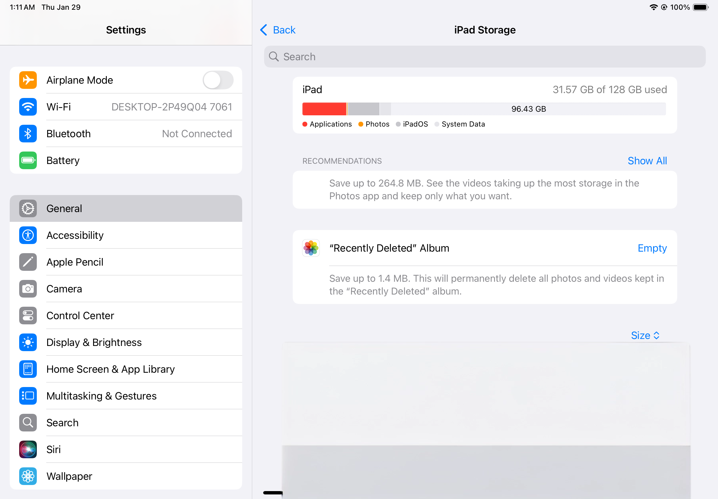This screenshot has height=499, width=718.
Task: Tap the magnifier icon in storage search bar
Action: point(274,57)
